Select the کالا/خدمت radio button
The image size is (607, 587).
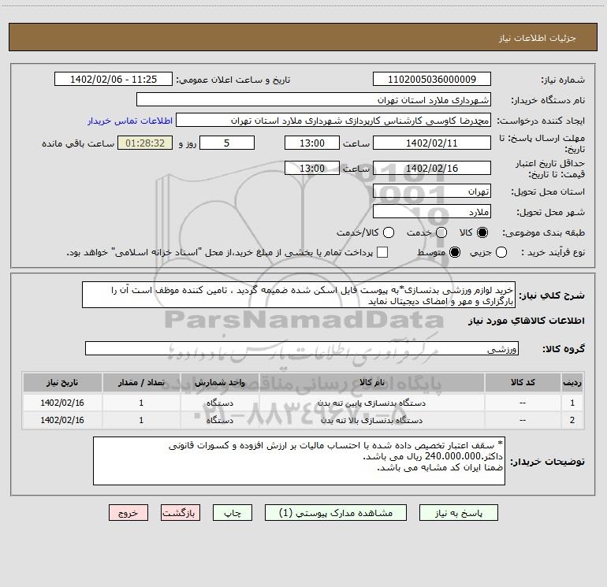(389, 232)
